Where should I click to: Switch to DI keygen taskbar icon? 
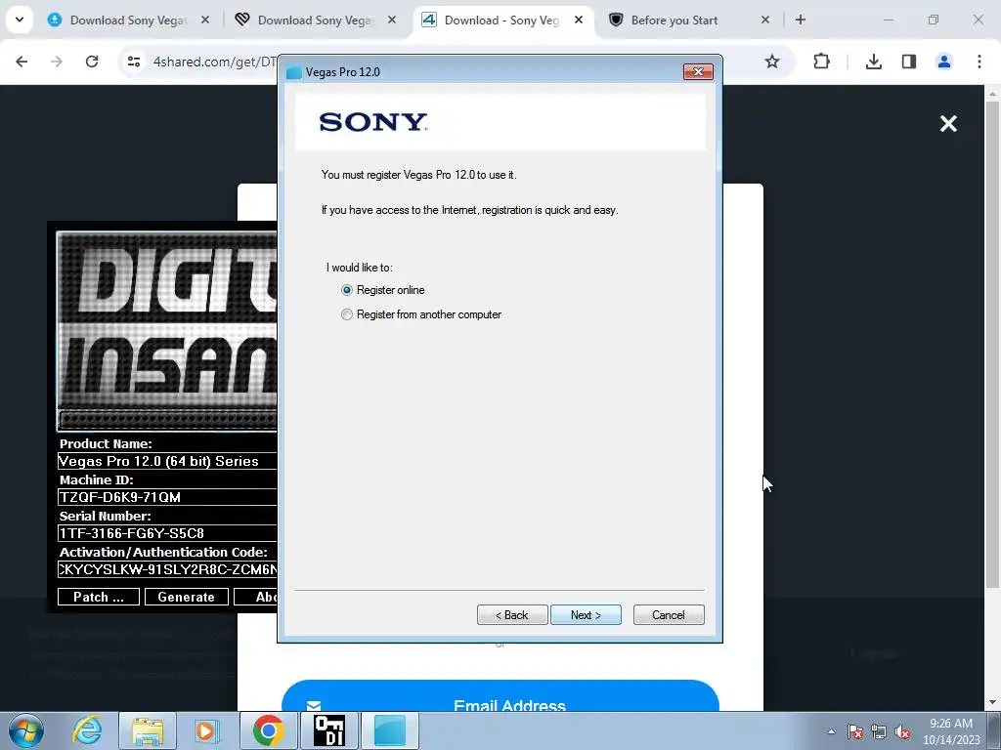coord(329,730)
